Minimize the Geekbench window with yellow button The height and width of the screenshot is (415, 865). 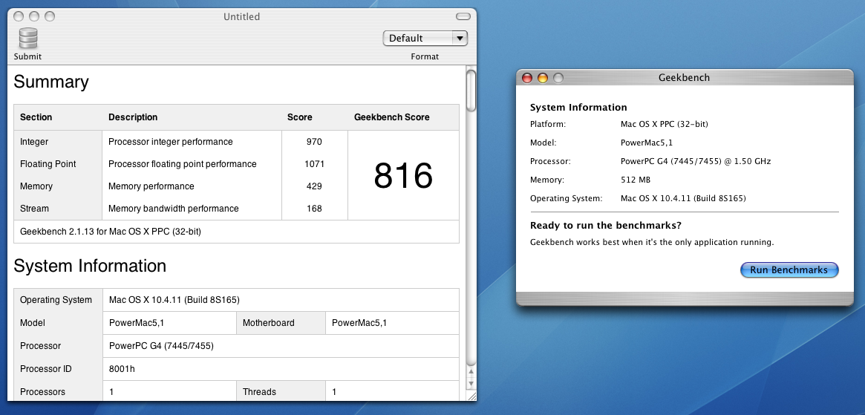tap(542, 78)
